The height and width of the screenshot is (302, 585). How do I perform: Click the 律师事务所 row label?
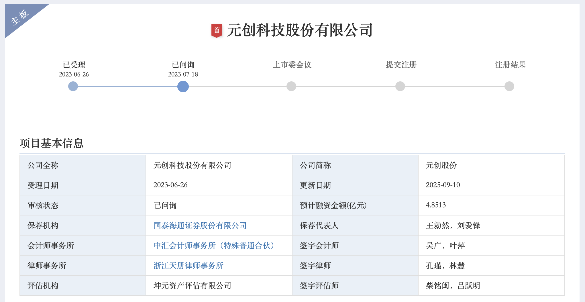[47, 266]
